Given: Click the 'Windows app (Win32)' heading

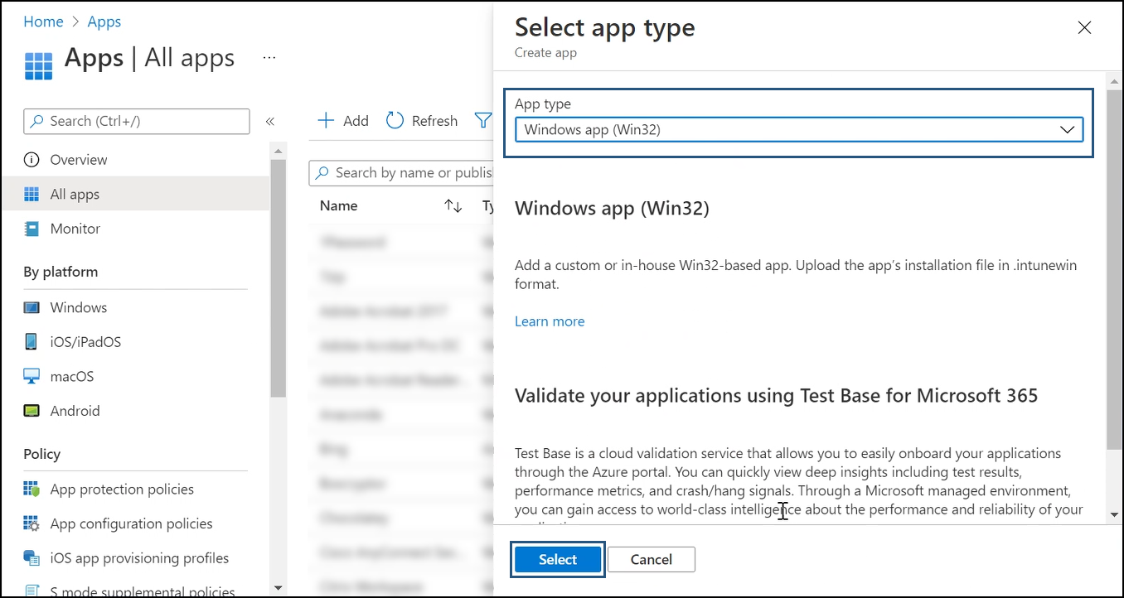Looking at the screenshot, I should coord(612,209).
